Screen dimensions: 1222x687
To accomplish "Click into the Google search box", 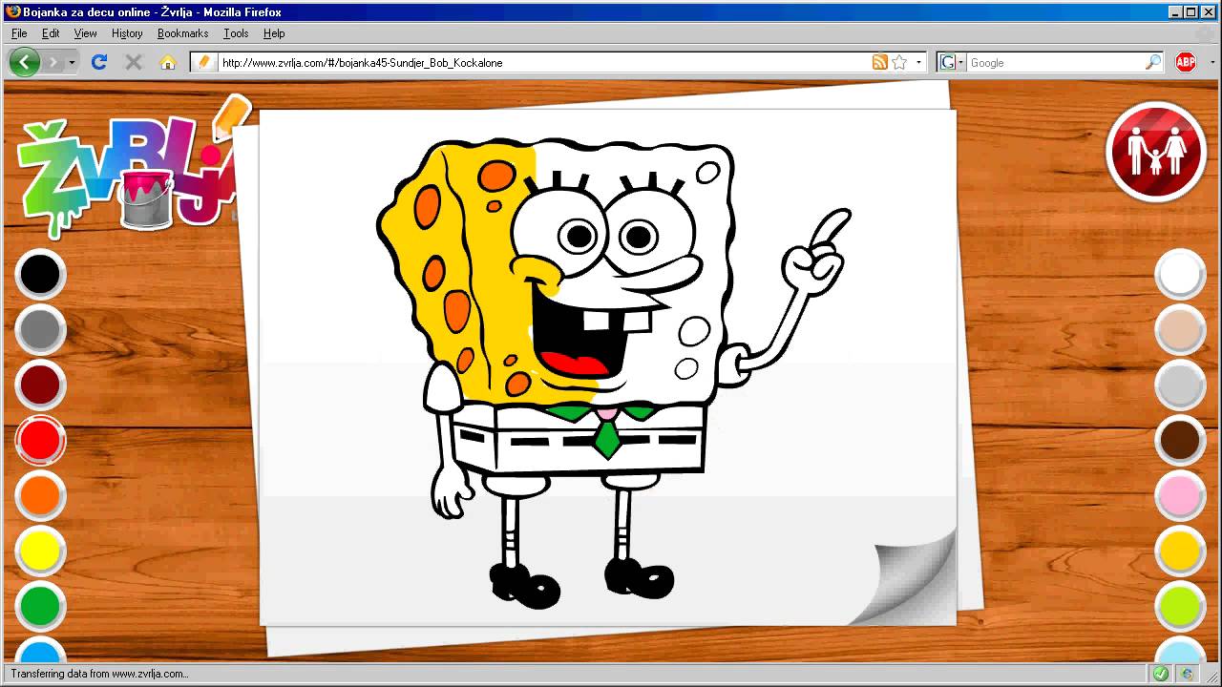I will (1055, 62).
